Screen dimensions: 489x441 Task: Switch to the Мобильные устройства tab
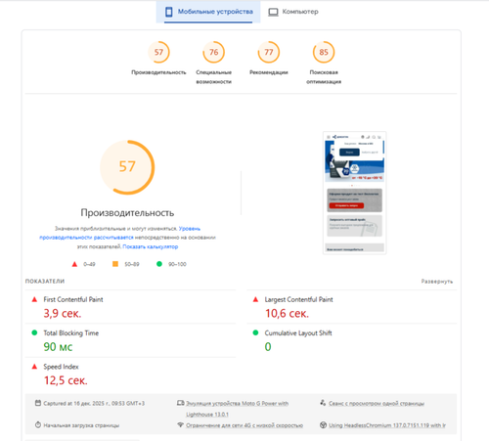click(x=208, y=12)
